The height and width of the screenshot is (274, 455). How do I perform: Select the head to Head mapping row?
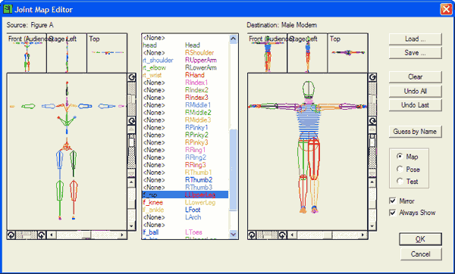point(185,45)
